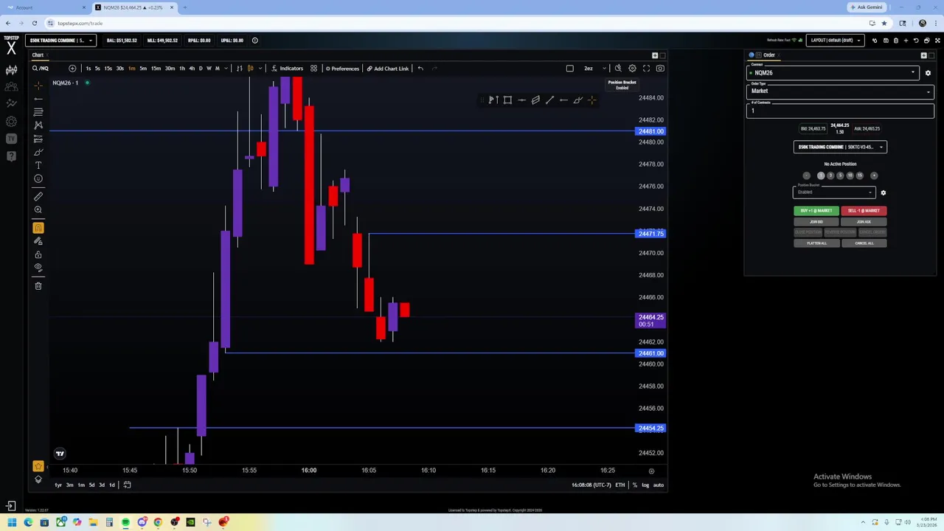Image resolution: width=944 pixels, height=531 pixels.
Task: Open the chart layout square icon
Action: [569, 69]
